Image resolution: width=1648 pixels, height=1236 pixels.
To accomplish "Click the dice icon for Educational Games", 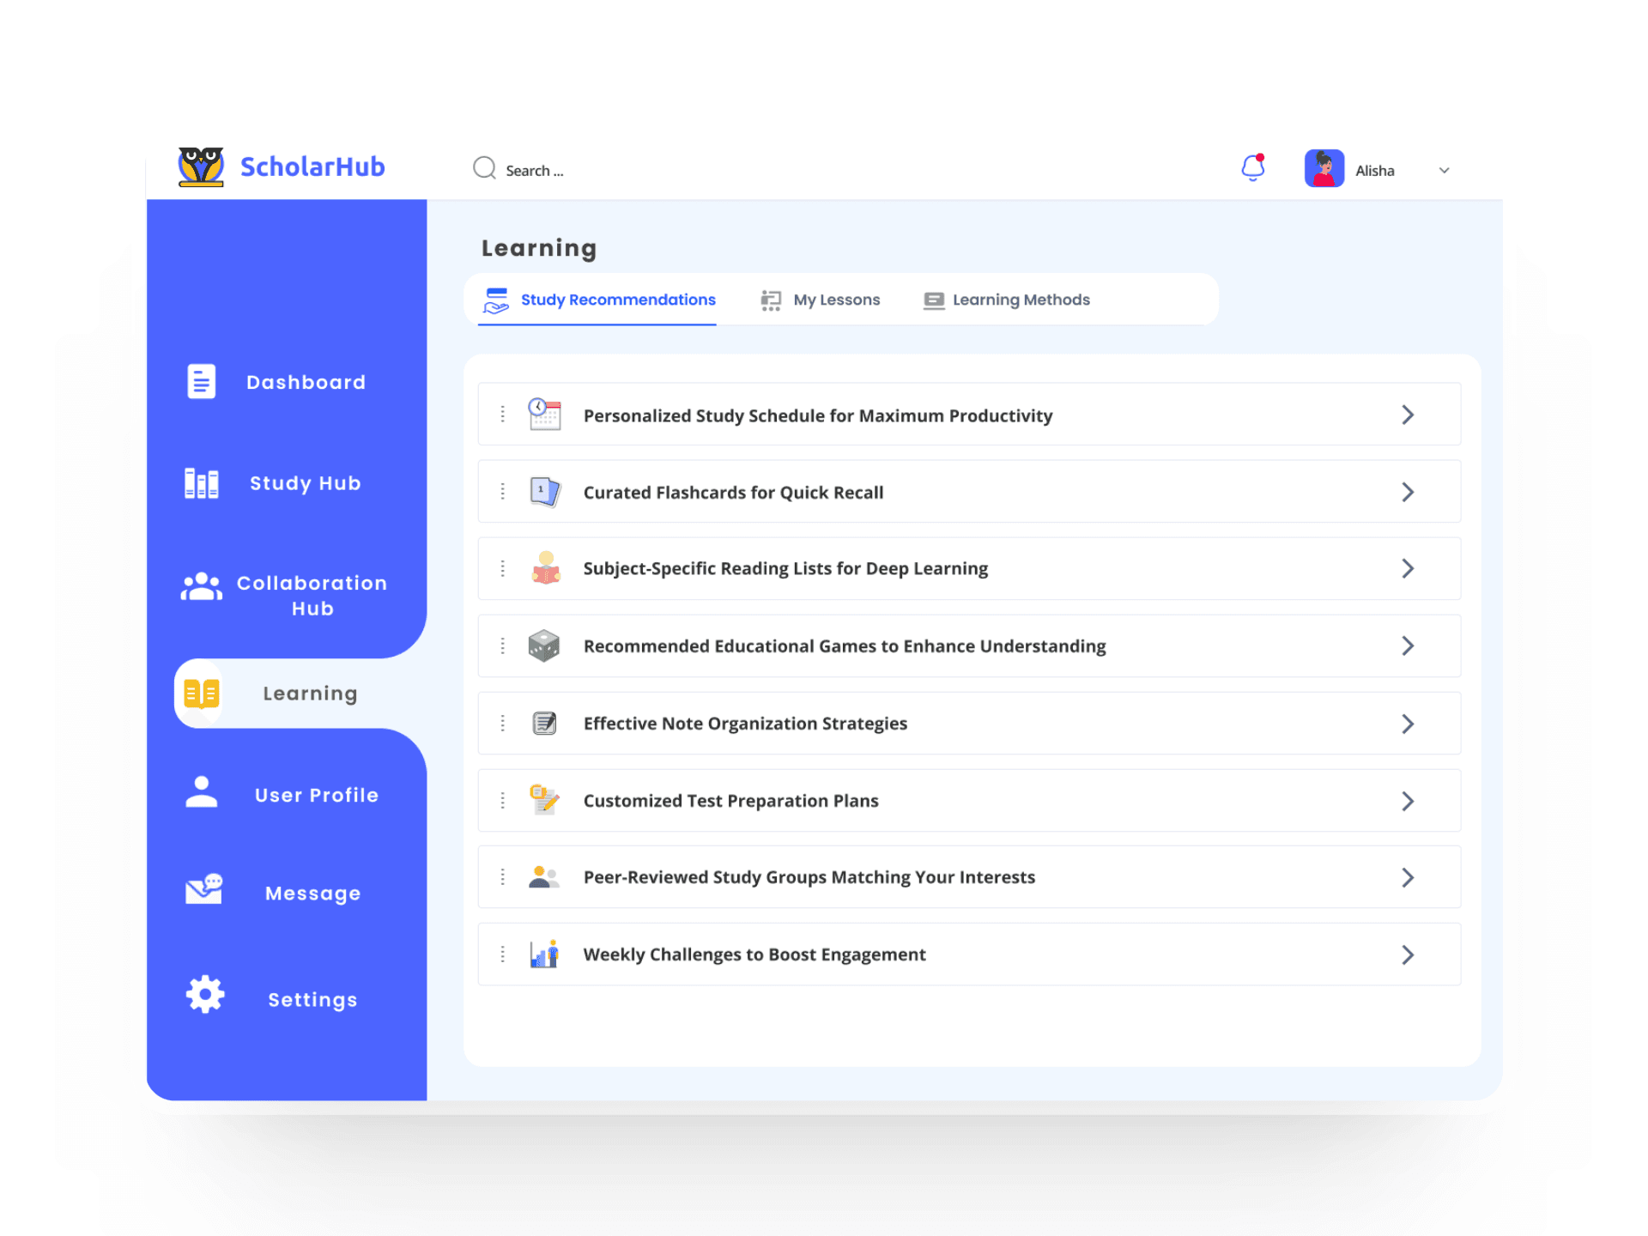I will (544, 645).
